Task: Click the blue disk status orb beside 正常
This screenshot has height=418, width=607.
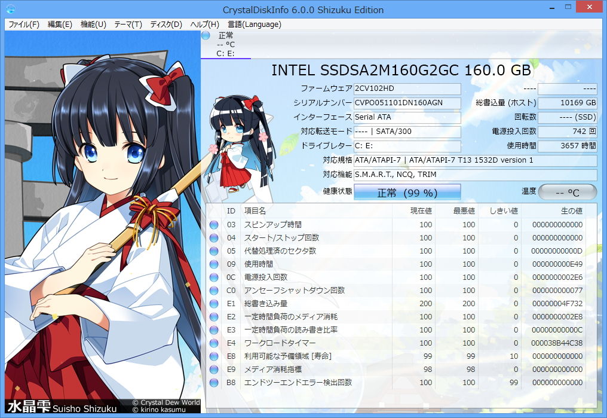Action: [x=206, y=36]
